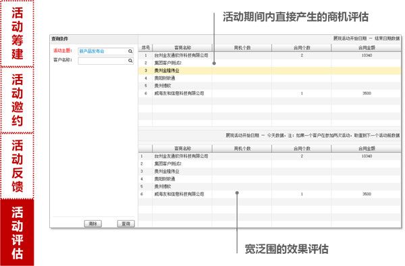Focus the empty 客户名称 input field
Image resolution: width=405 pixels, height=266 pixels.
coord(106,61)
